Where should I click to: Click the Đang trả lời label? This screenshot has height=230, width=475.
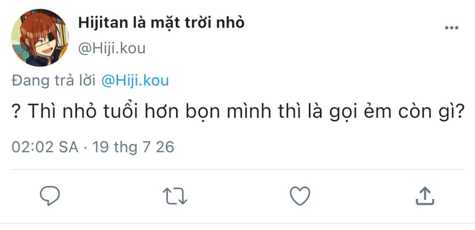point(54,81)
